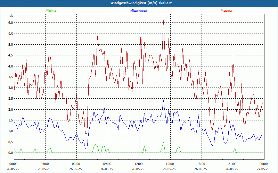
Task: Select the 0,0 y-axis tick label
Action: pos(10,153)
